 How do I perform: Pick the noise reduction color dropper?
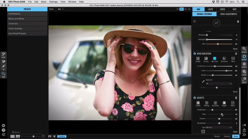[203, 81]
